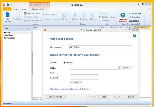Click the Next button

(104, 97)
